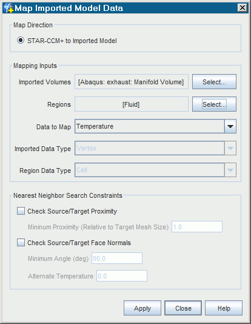The height and width of the screenshot is (324, 251).
Task: Click the Close button at bottom
Action: 183,308
